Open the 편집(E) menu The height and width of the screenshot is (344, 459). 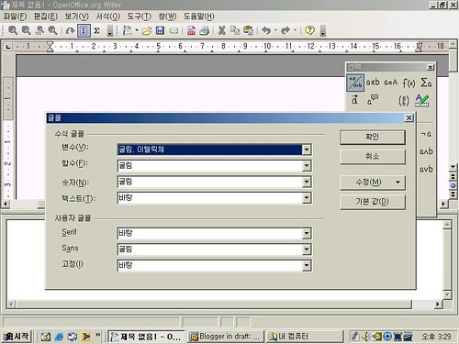(46, 17)
